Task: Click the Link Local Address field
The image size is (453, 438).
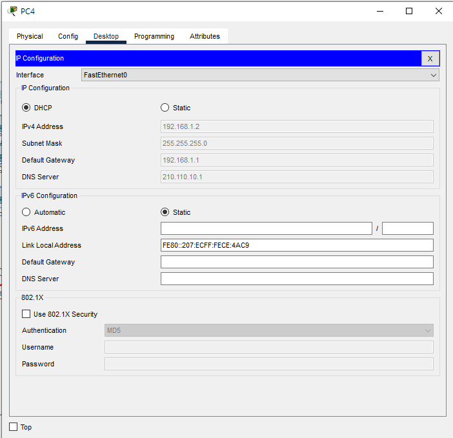Action: point(297,245)
